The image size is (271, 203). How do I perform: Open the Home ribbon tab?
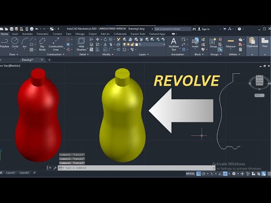(x=4, y=34)
